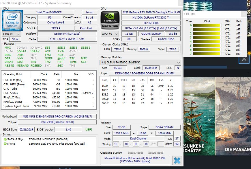Image resolution: width=251 pixels, height=169 pixels.
Task: Select the CPU Turbo operating point row
Action: coord(49,89)
